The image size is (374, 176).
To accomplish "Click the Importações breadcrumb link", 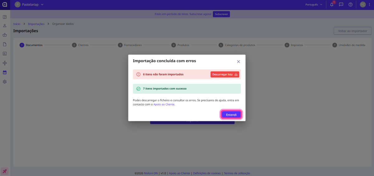I will click(36, 24).
